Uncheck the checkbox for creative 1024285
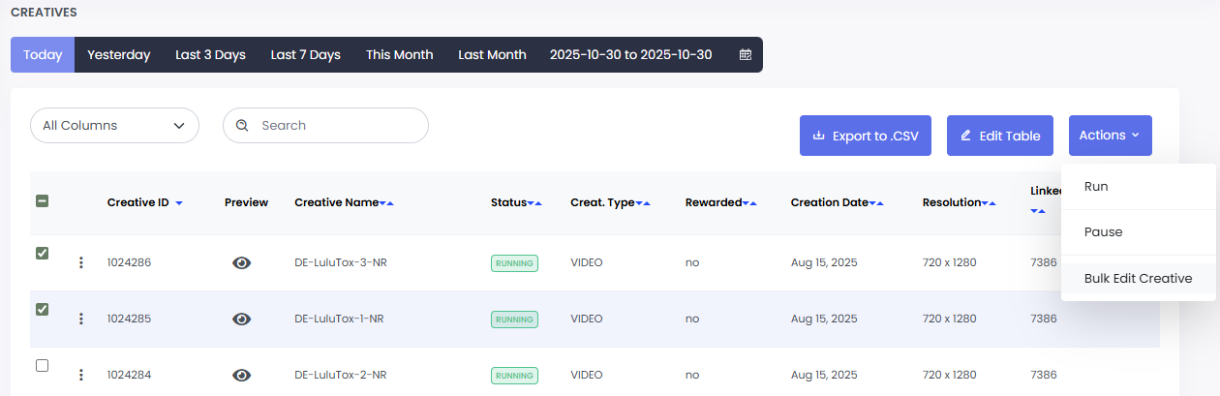This screenshot has width=1220, height=396. (x=42, y=310)
